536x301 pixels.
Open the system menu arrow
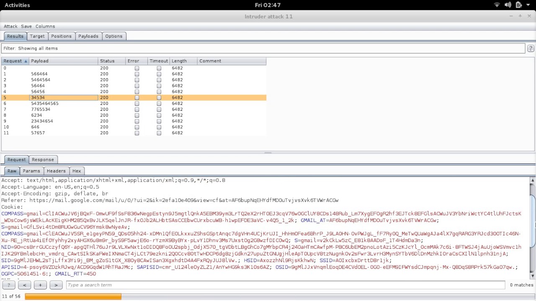pyautogui.click(x=528, y=5)
